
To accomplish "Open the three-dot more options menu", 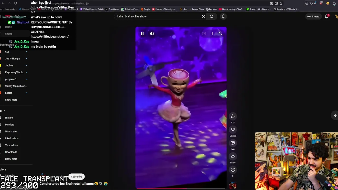I will [x=212, y=34].
